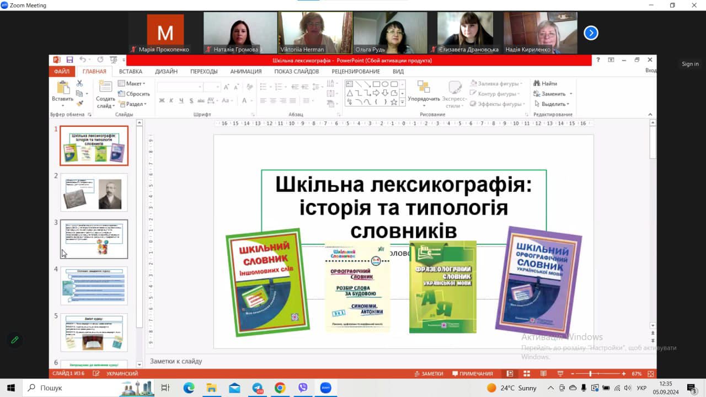Switch to ПОКАЗ СЛАЙДОВ ribbon tab

[x=297, y=71]
